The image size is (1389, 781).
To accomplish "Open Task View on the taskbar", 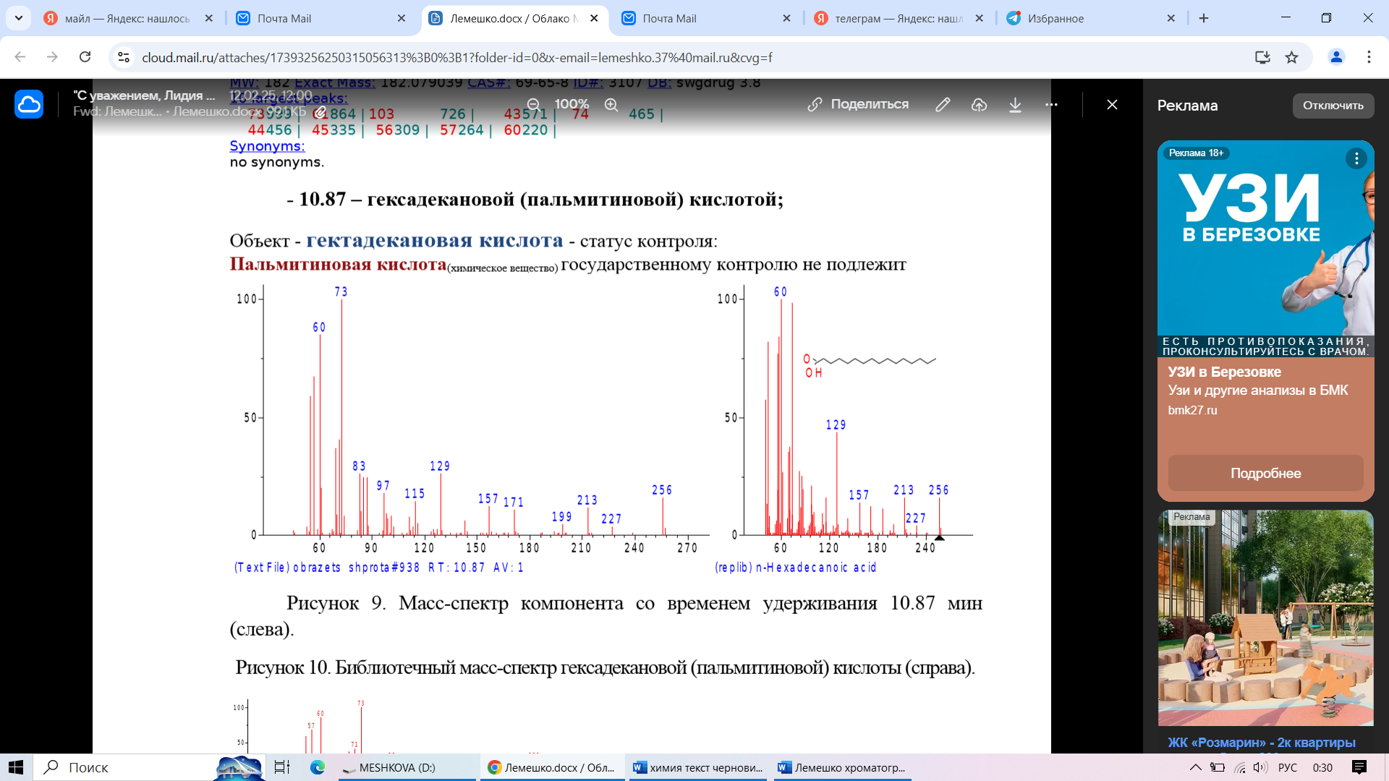I will coord(282,767).
